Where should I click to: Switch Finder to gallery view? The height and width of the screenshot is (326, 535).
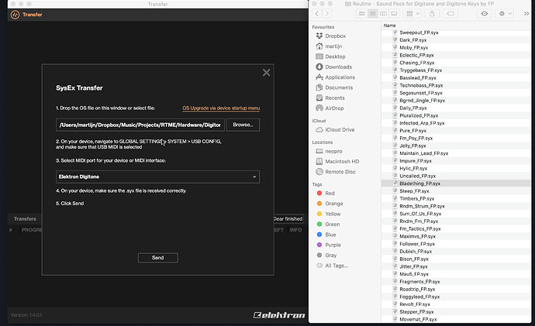click(x=394, y=14)
